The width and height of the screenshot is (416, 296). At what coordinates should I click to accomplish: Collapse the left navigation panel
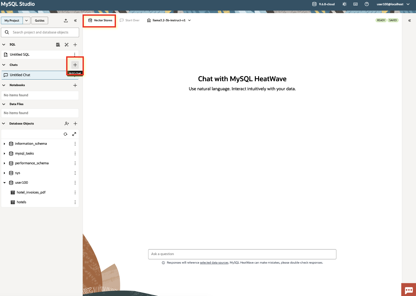(75, 20)
